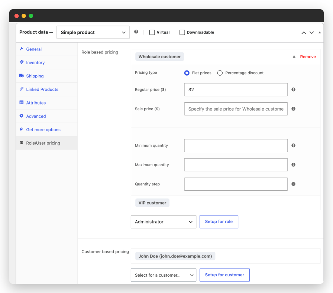Screen dimensions: 333x293
Task: Click the green maximize window button
Action: [x=31, y=16]
